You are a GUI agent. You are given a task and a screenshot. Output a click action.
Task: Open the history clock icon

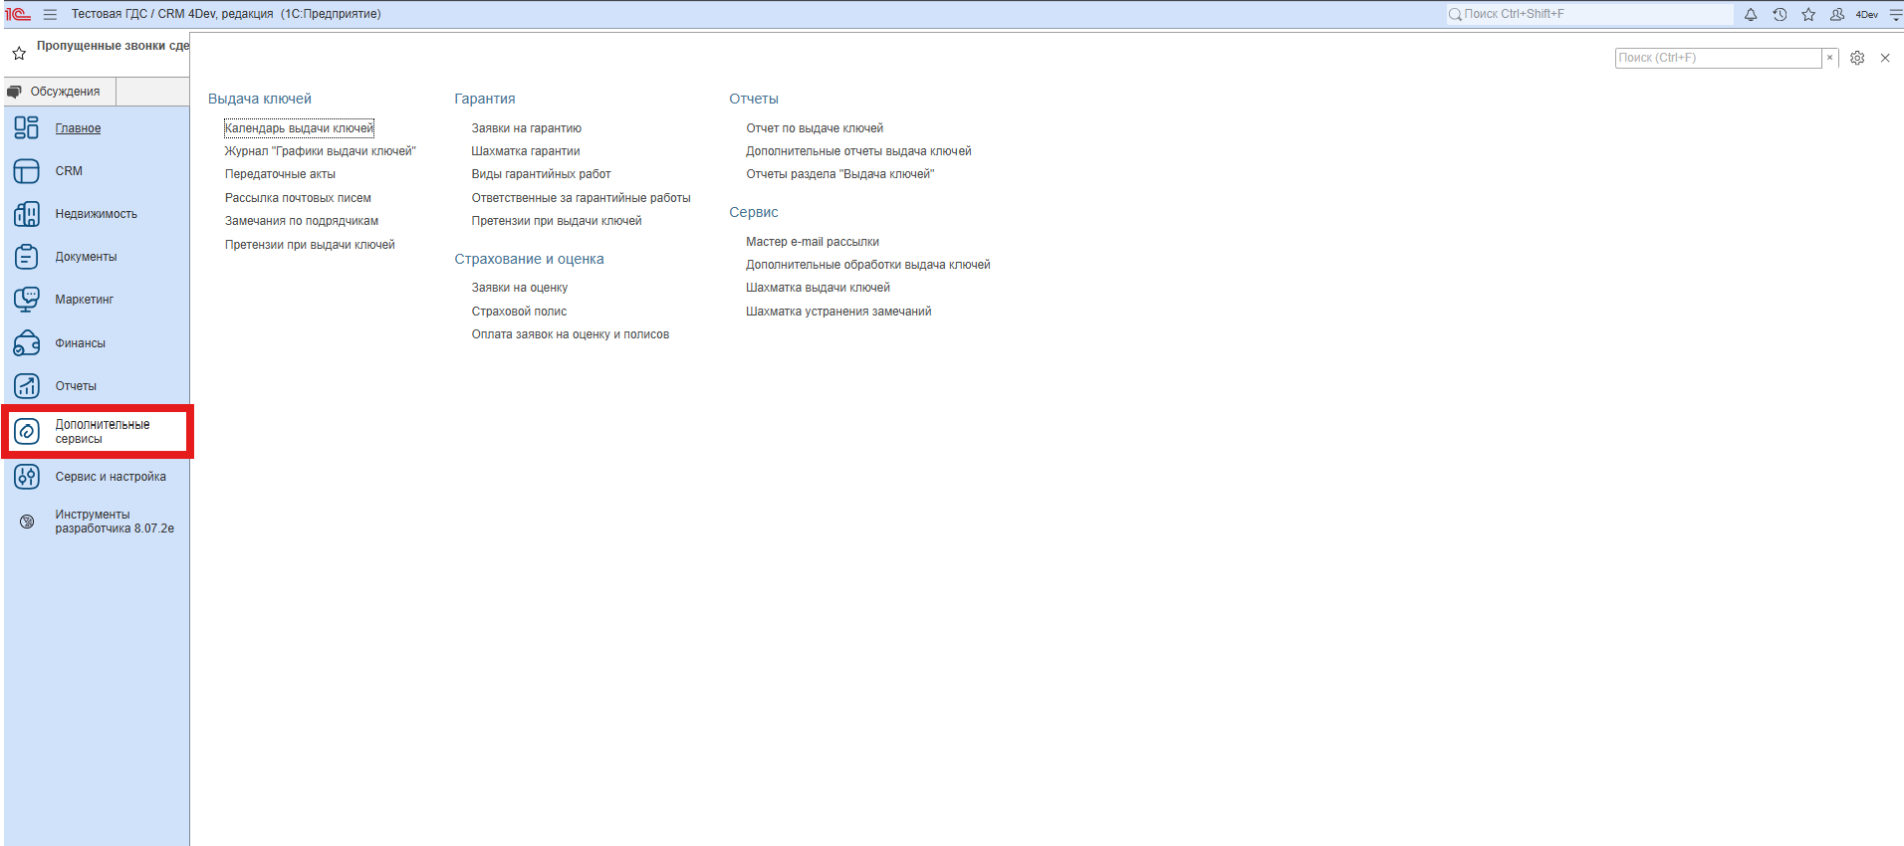1780,14
